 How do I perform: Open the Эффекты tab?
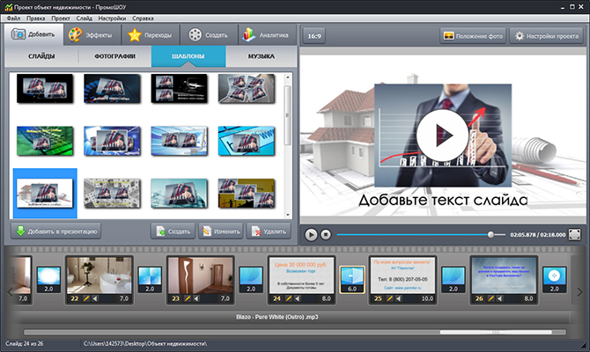click(90, 35)
